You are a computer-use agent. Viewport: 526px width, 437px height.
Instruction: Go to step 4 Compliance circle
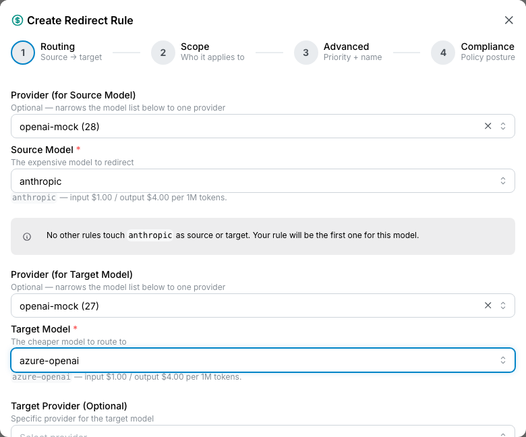point(443,53)
